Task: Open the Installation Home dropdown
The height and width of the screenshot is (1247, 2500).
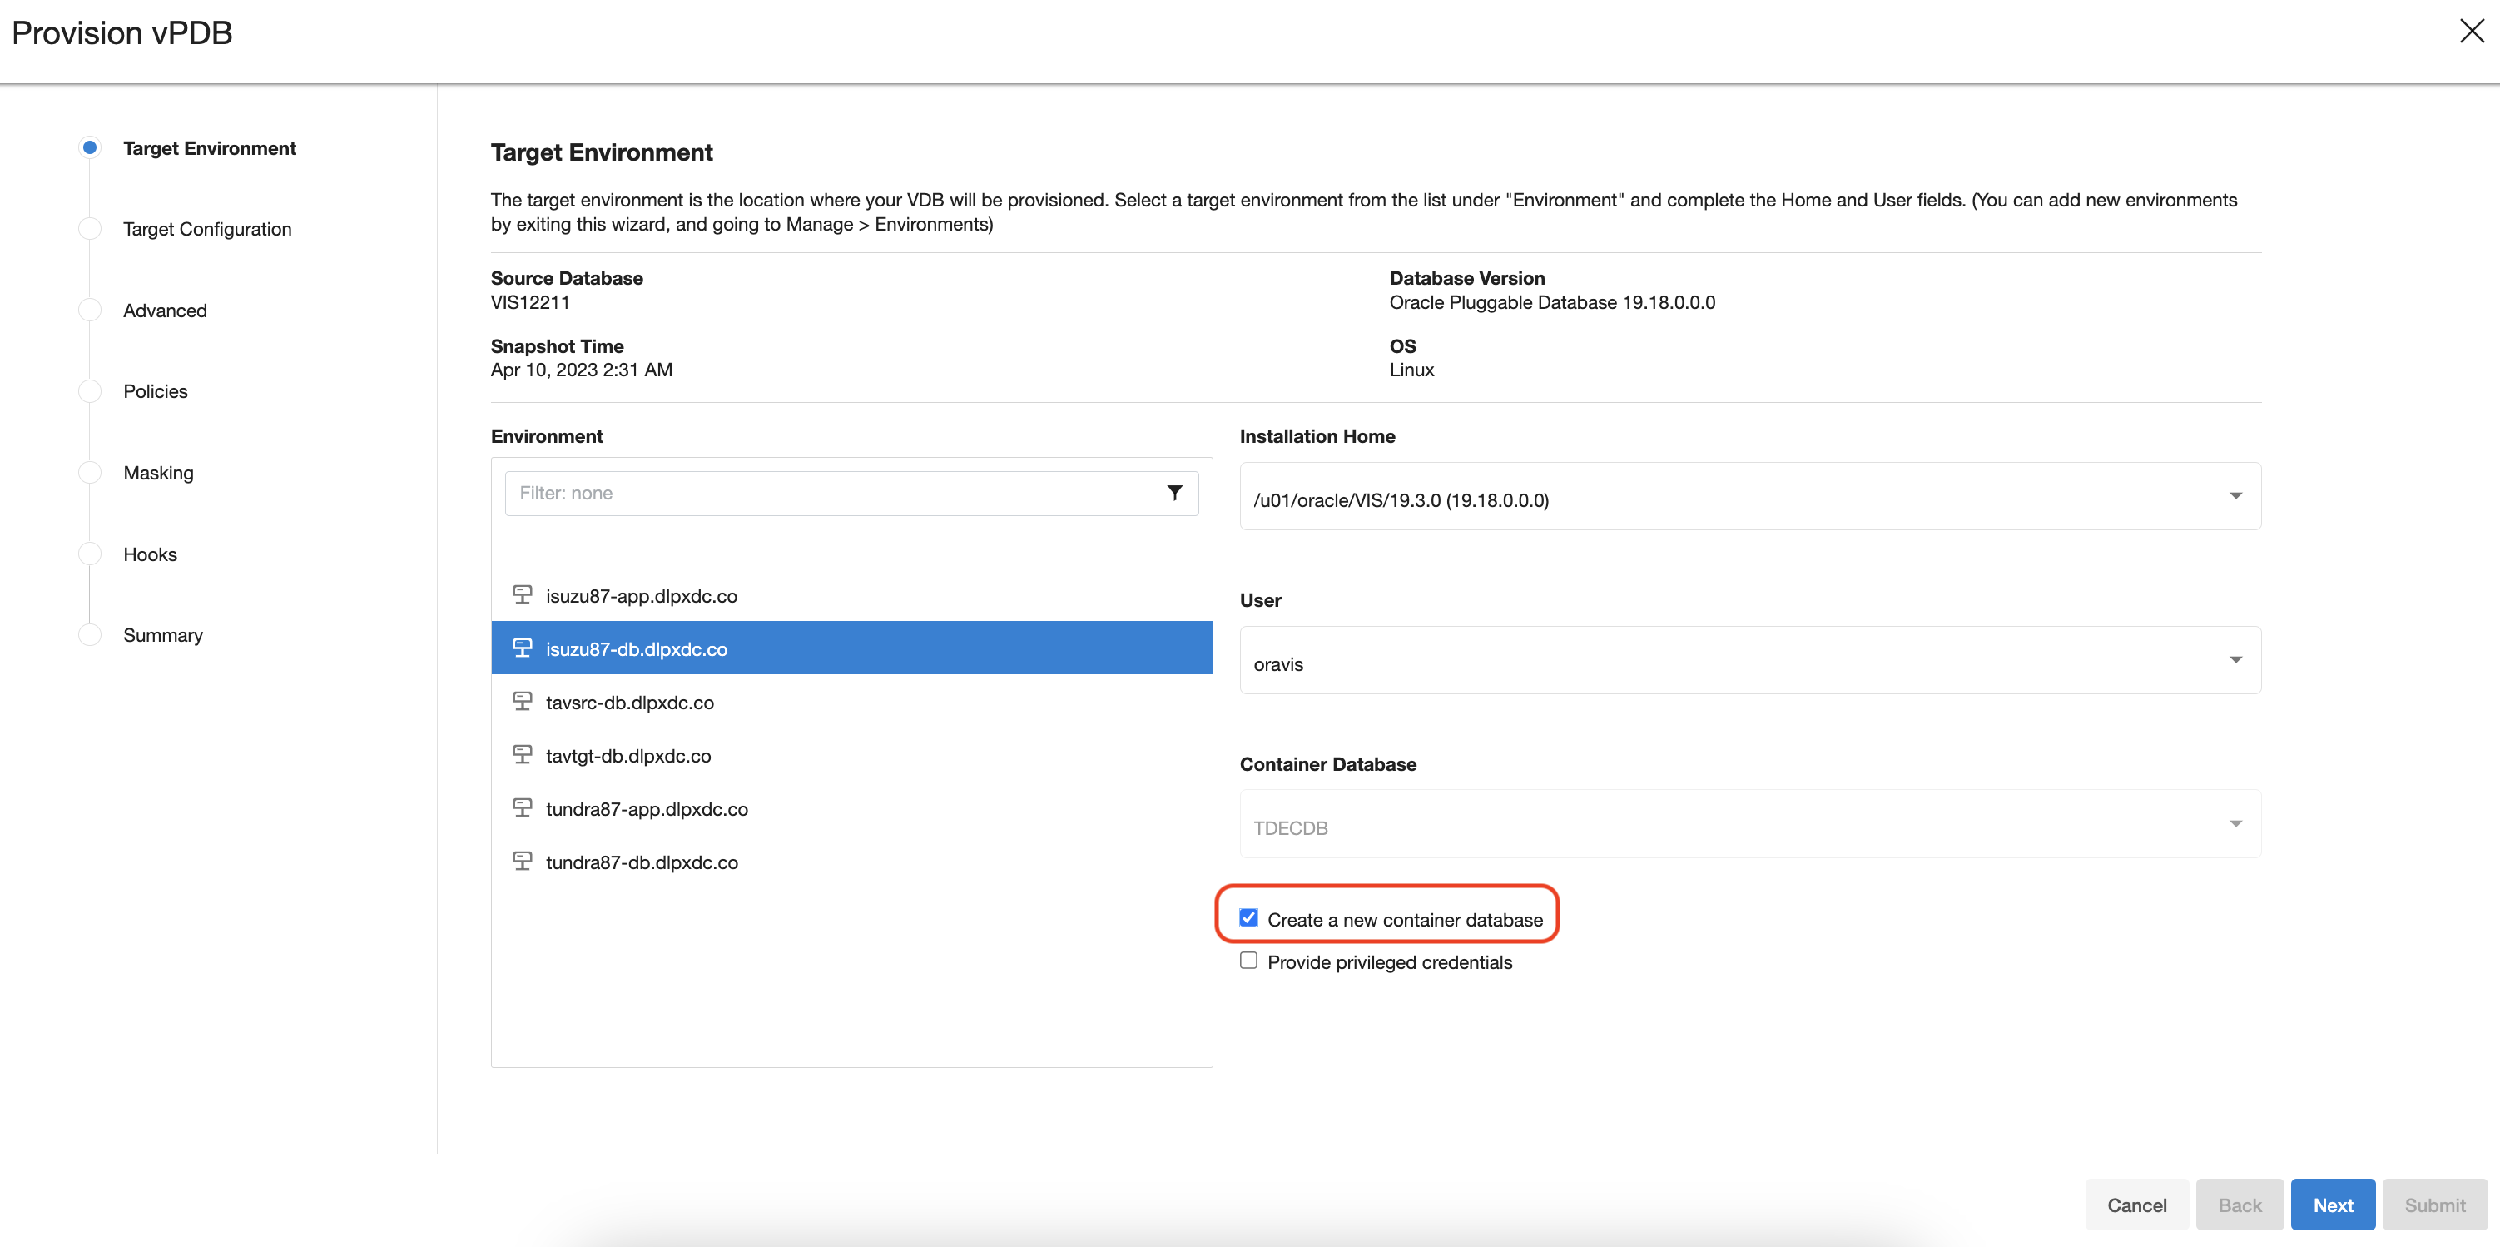Action: point(1750,497)
